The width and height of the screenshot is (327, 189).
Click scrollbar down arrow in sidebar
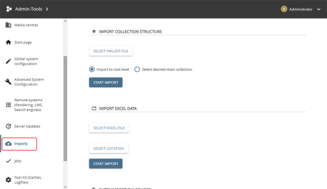(65, 187)
